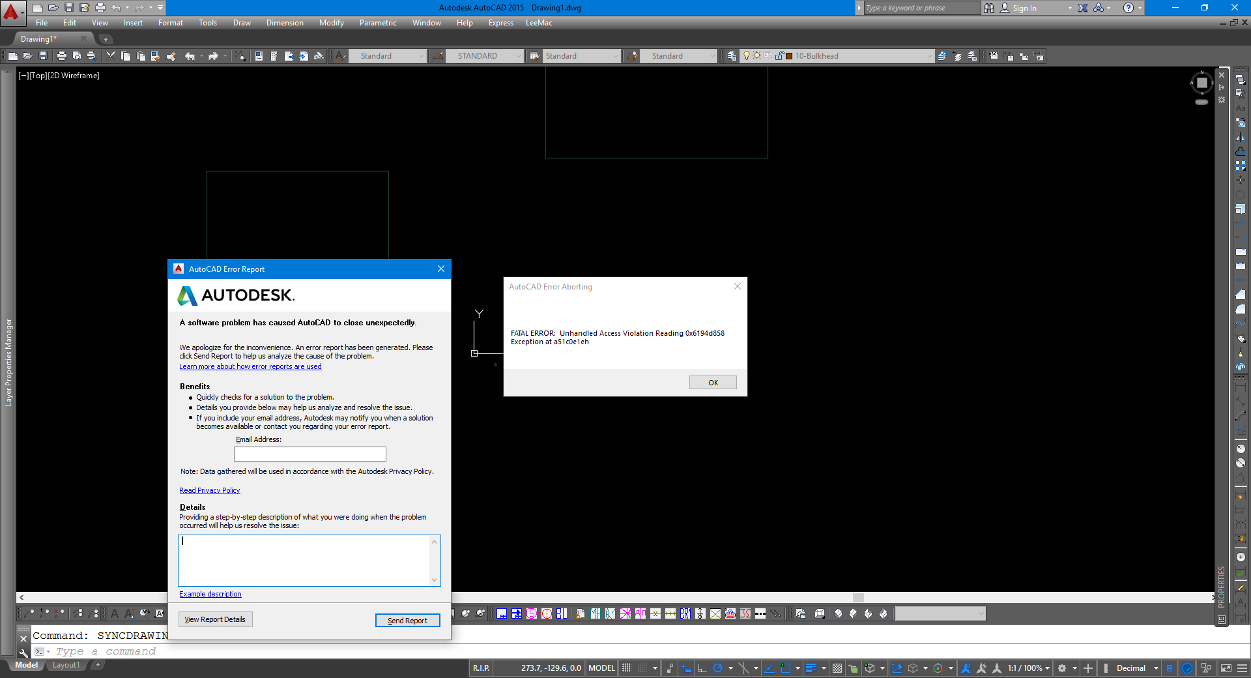1251x678 pixels.
Task: Click Send Report button
Action: 407,621
